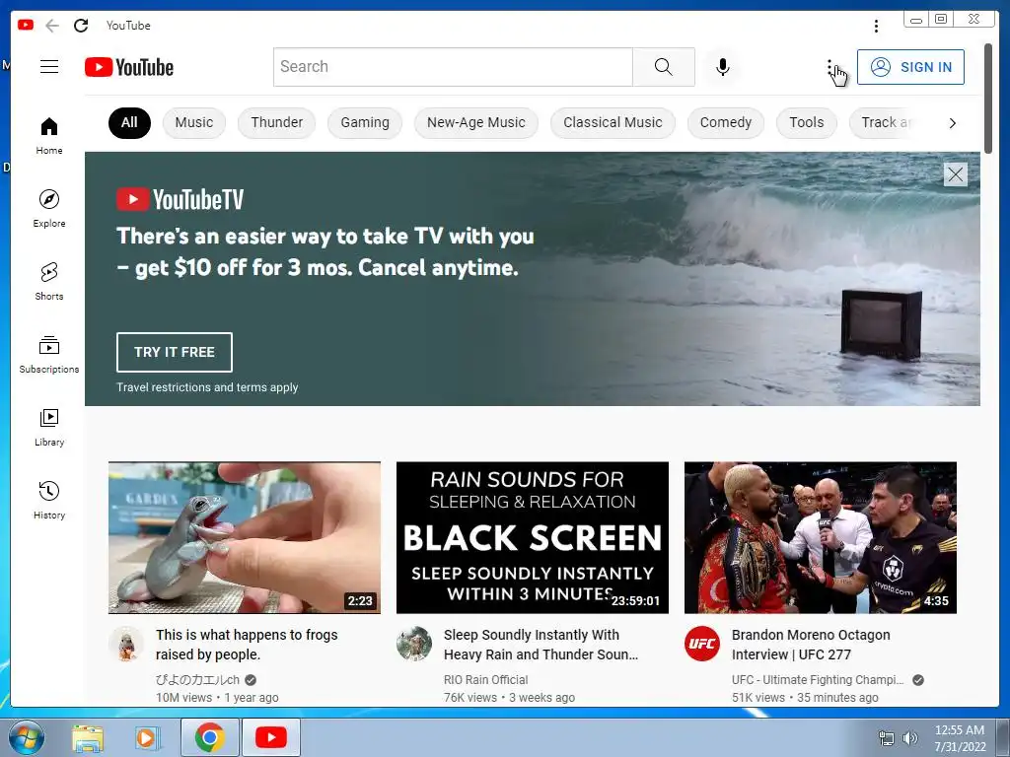The height and width of the screenshot is (757, 1010).
Task: Open RIO Rain Official channel avatar
Action: click(x=414, y=644)
